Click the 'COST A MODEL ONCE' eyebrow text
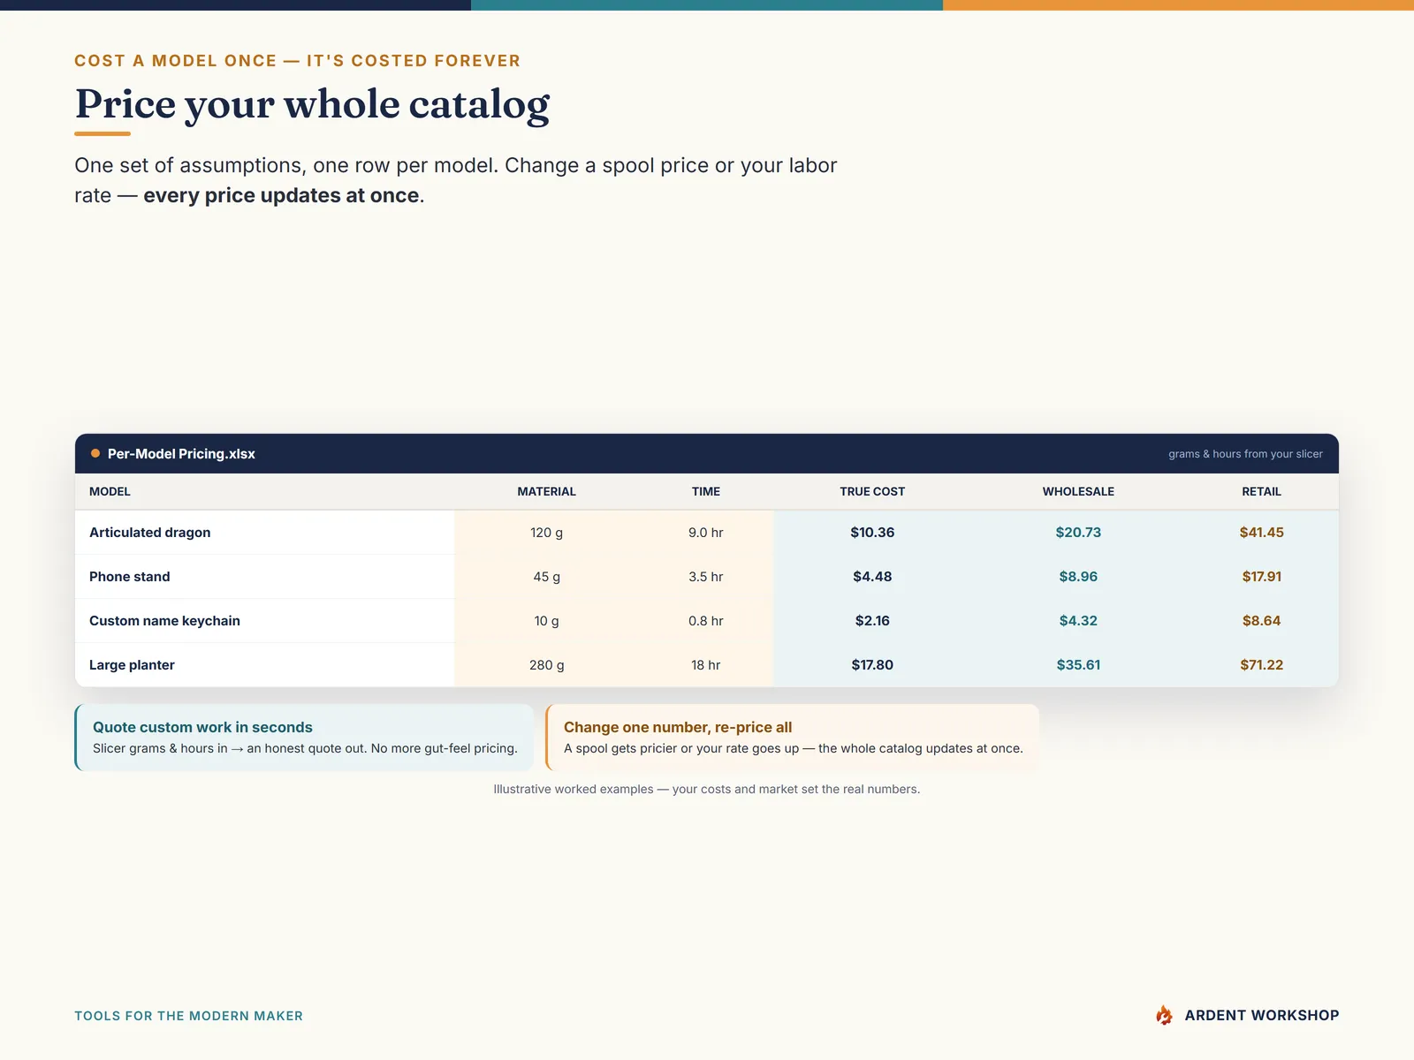This screenshot has width=1414, height=1060. tap(297, 61)
